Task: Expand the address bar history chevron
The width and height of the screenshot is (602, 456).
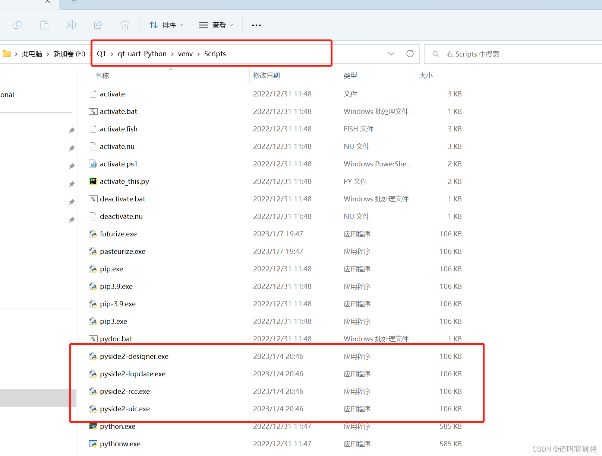Action: click(391, 54)
